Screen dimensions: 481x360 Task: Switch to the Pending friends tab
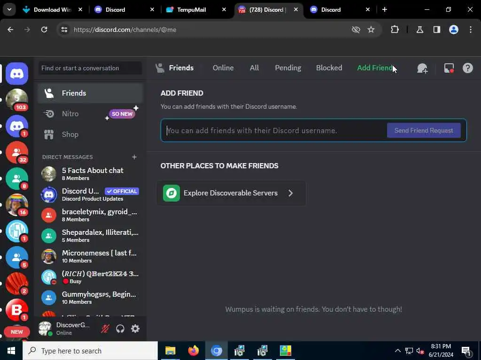click(288, 68)
